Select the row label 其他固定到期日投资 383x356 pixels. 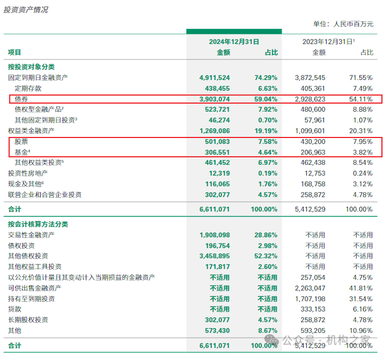[45, 120]
